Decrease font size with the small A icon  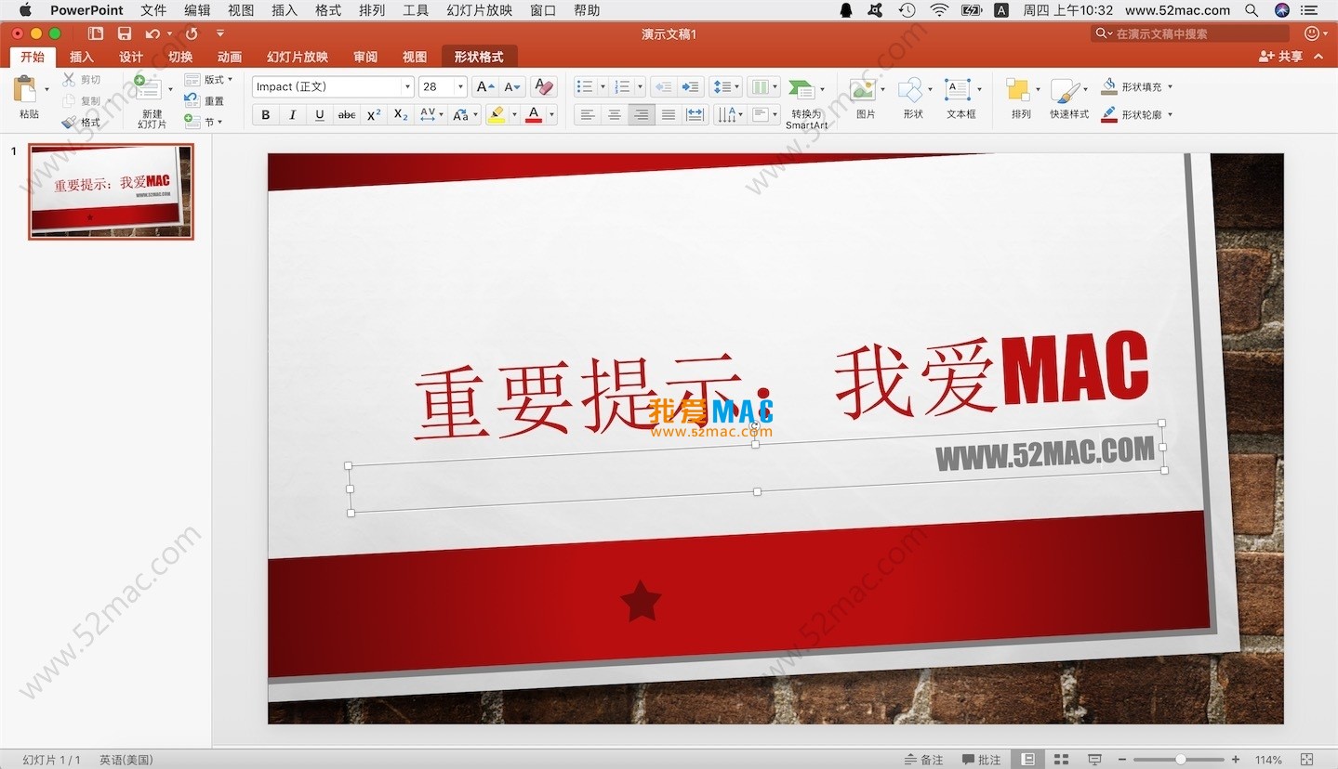[x=512, y=86]
